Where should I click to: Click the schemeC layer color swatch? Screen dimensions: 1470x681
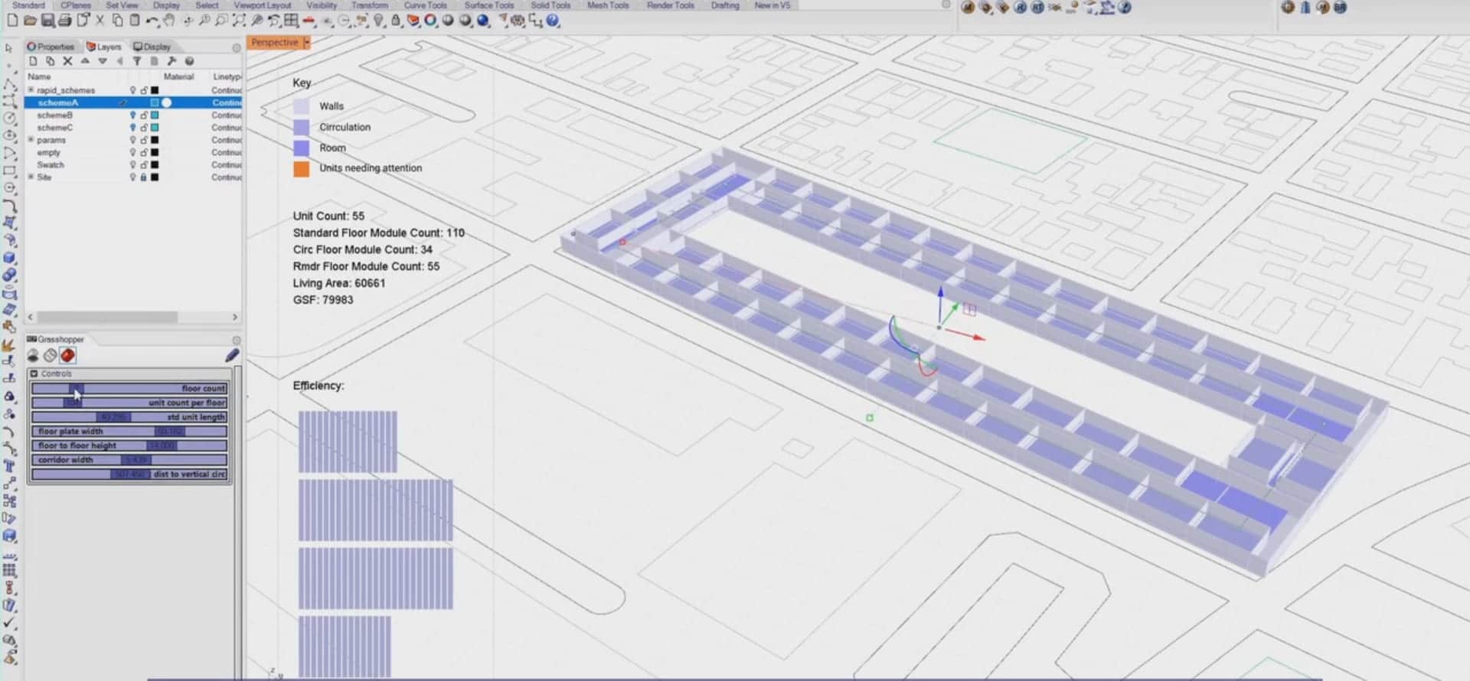click(x=155, y=127)
